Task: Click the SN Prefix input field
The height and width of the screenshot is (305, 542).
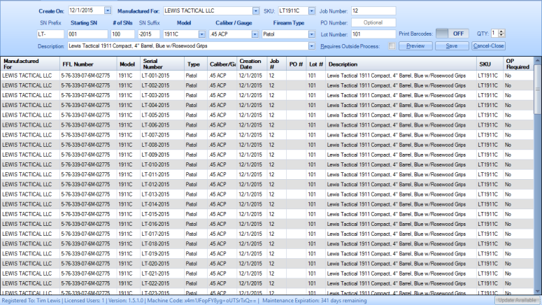Action: tap(50, 34)
